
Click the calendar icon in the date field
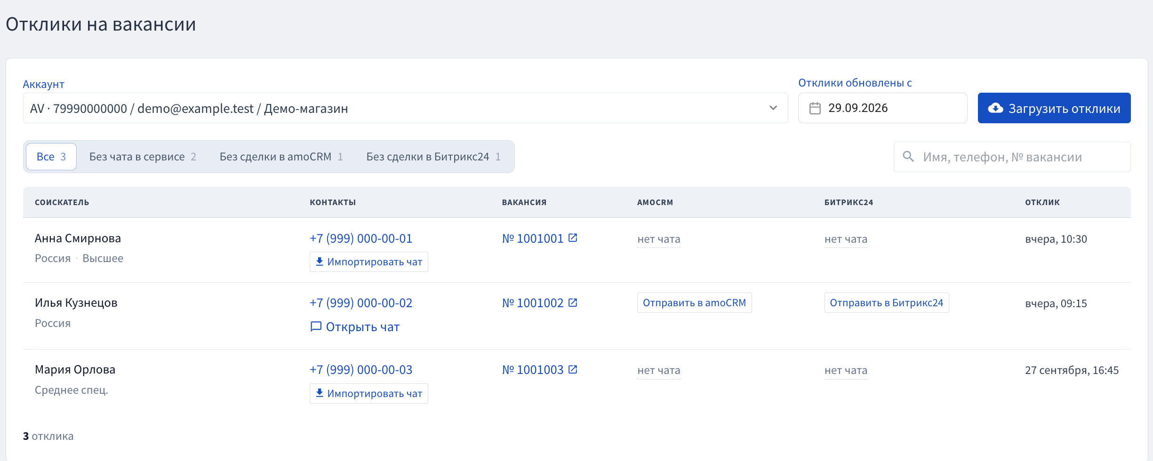(815, 108)
